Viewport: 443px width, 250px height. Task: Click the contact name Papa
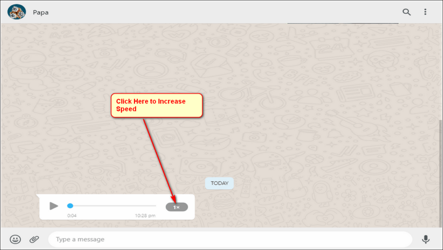[41, 13]
